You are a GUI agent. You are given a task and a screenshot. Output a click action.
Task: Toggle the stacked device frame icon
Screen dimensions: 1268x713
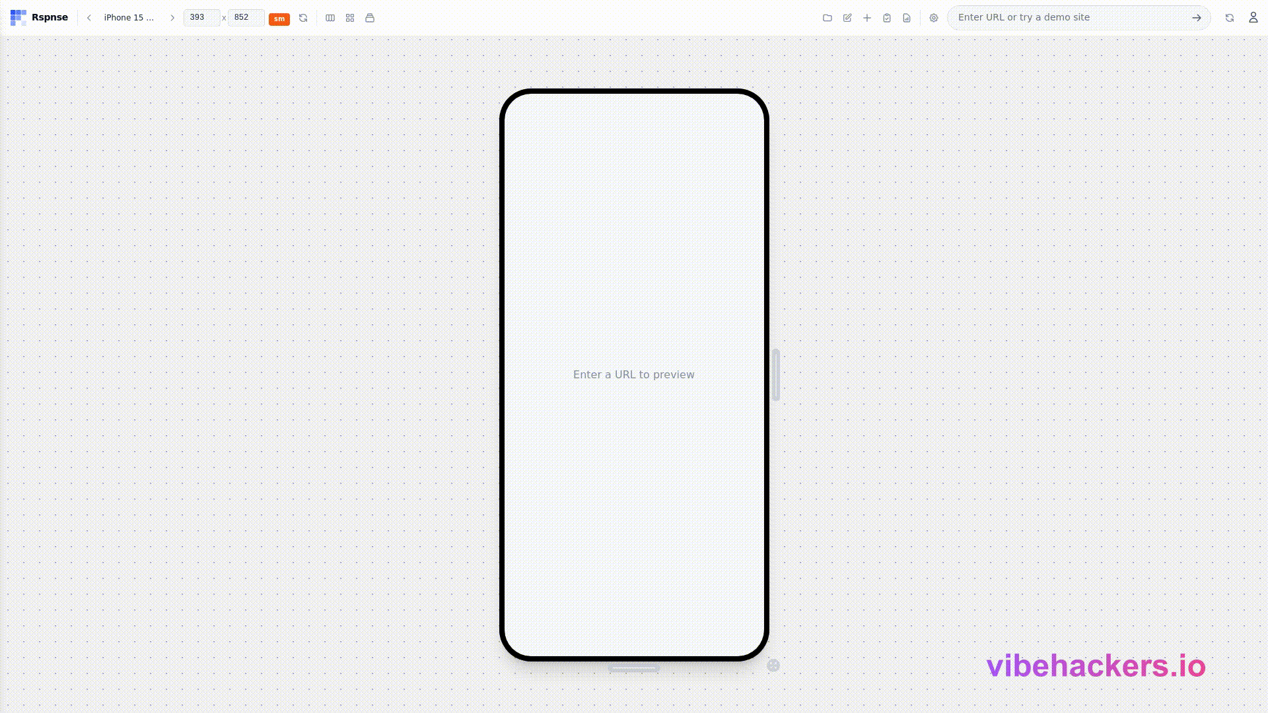pyautogui.click(x=370, y=18)
